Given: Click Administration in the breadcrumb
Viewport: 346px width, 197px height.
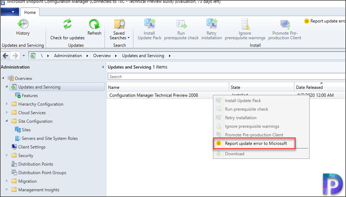Looking at the screenshot, I should pyautogui.click(x=68, y=56).
